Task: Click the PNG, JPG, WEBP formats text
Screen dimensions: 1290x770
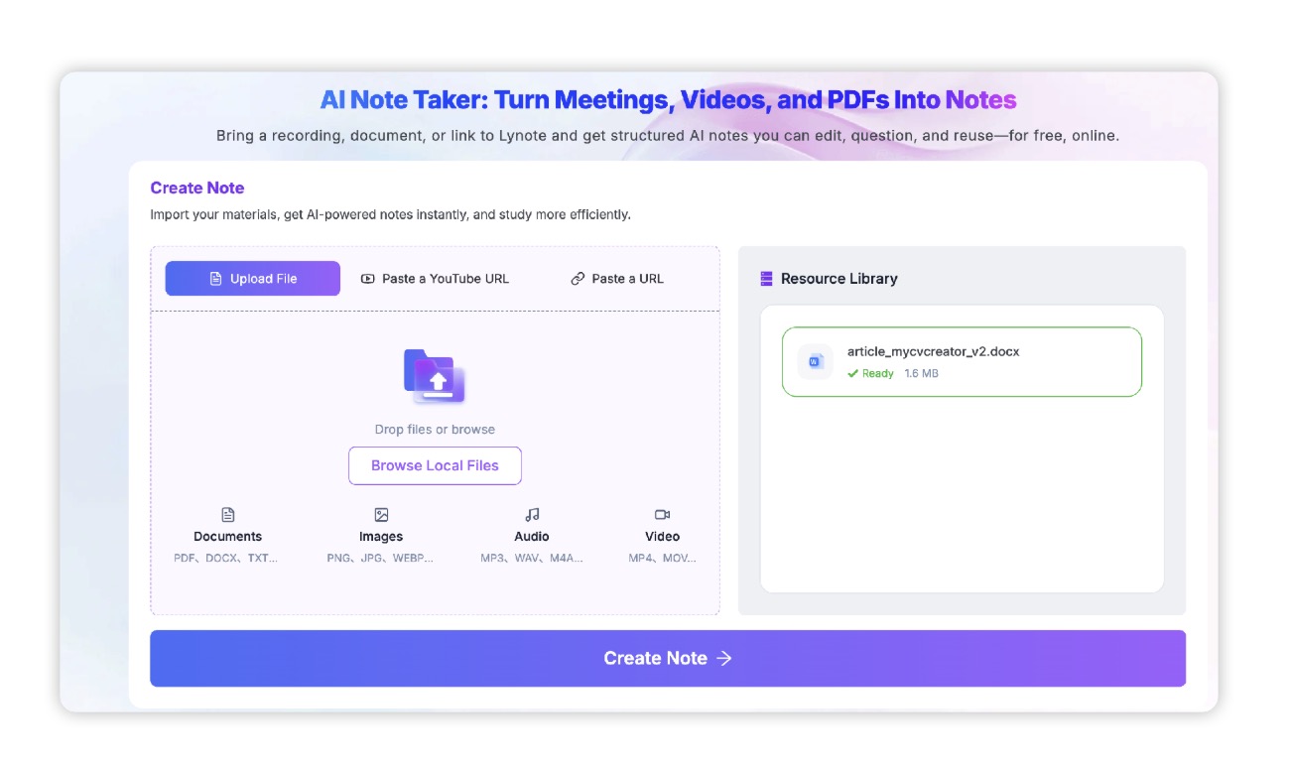Action: (380, 559)
